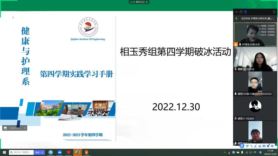Select 健管202陈小康 participant video tile
The width and height of the screenshot is (278, 156).
pos(255,83)
